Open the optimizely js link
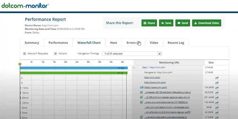Image resolution: width=238 pixels, height=119 pixels. pos(166,102)
